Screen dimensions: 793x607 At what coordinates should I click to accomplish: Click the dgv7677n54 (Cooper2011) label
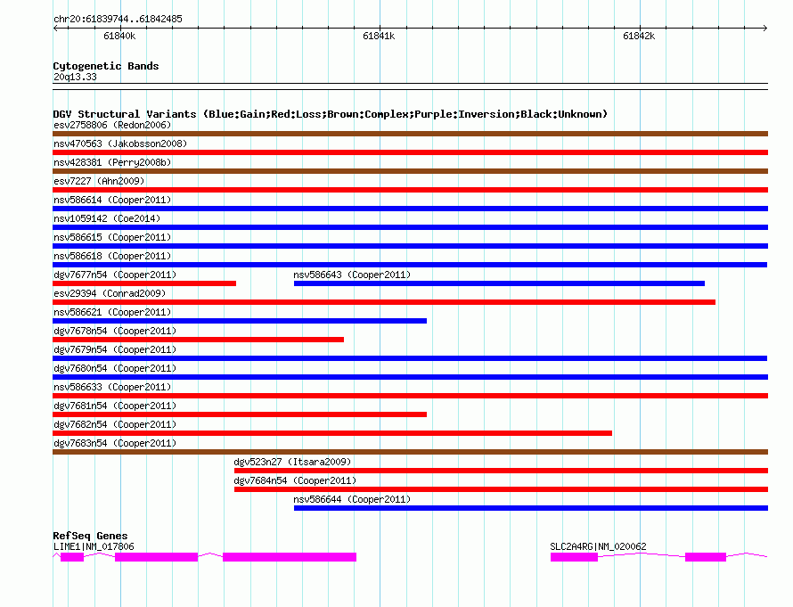coord(115,275)
